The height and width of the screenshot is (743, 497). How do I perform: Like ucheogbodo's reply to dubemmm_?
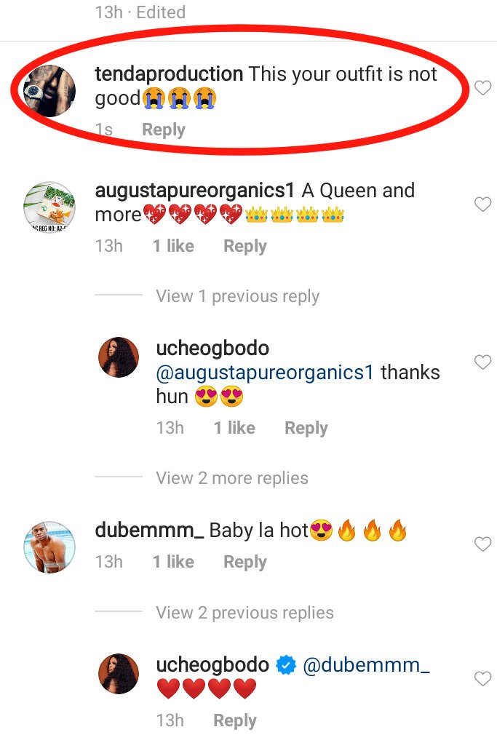[482, 678]
